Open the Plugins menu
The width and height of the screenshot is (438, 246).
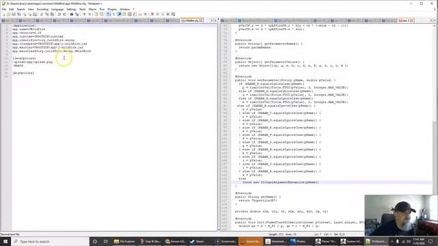coord(112,9)
